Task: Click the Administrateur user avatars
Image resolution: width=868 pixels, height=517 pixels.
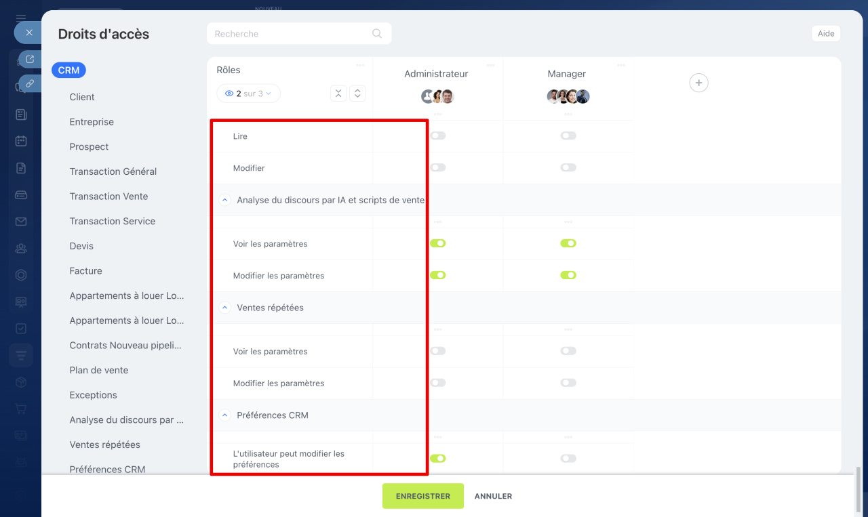Action: tap(437, 96)
